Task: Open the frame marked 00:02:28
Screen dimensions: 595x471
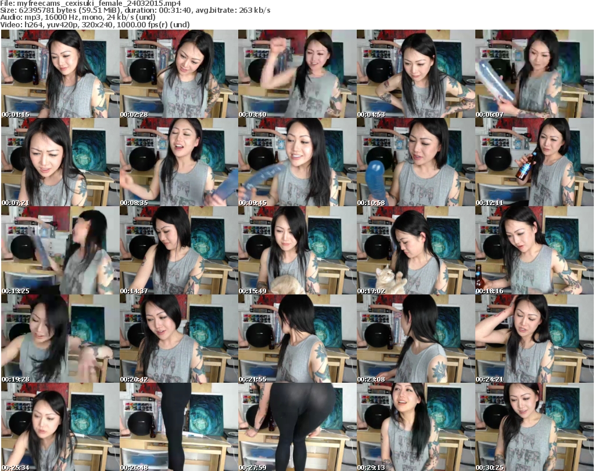Action: [x=178, y=74]
